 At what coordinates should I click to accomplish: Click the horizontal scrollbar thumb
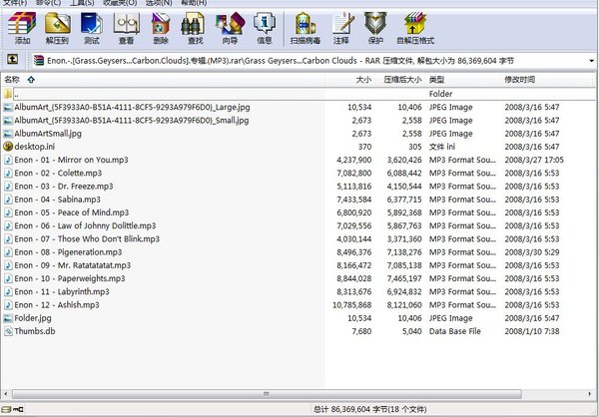coord(267,394)
